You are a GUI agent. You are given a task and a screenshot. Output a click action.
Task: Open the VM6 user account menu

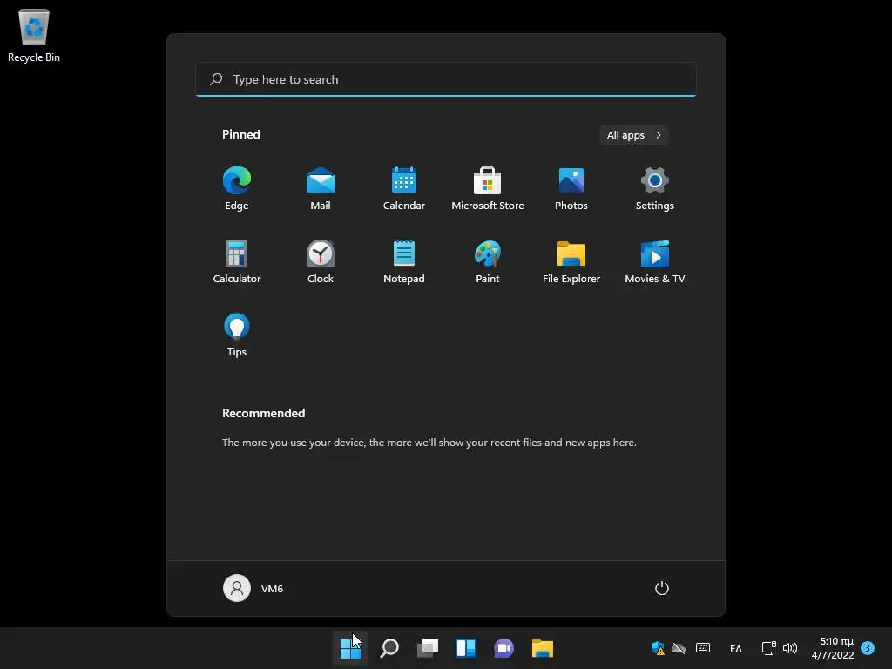(x=253, y=588)
